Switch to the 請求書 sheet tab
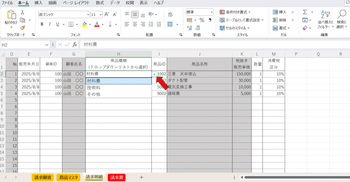The image size is (350, 182). click(117, 177)
